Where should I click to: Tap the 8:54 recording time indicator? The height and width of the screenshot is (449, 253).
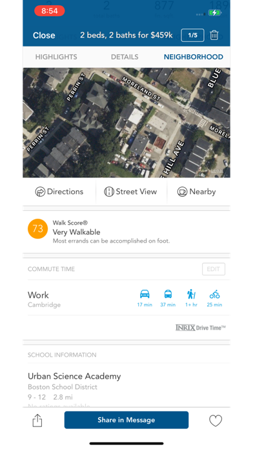[x=49, y=11]
